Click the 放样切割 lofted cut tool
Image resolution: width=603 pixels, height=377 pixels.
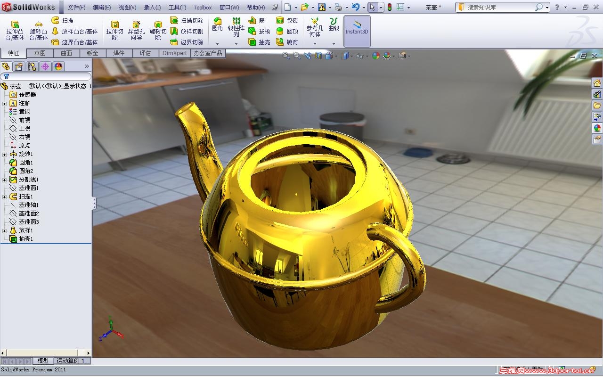[187, 32]
